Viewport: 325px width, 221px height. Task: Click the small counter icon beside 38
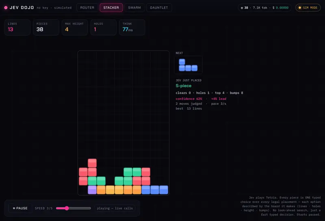pyautogui.click(x=242, y=8)
